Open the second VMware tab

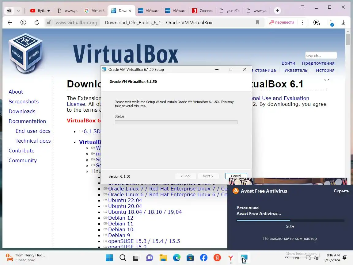click(x=176, y=11)
